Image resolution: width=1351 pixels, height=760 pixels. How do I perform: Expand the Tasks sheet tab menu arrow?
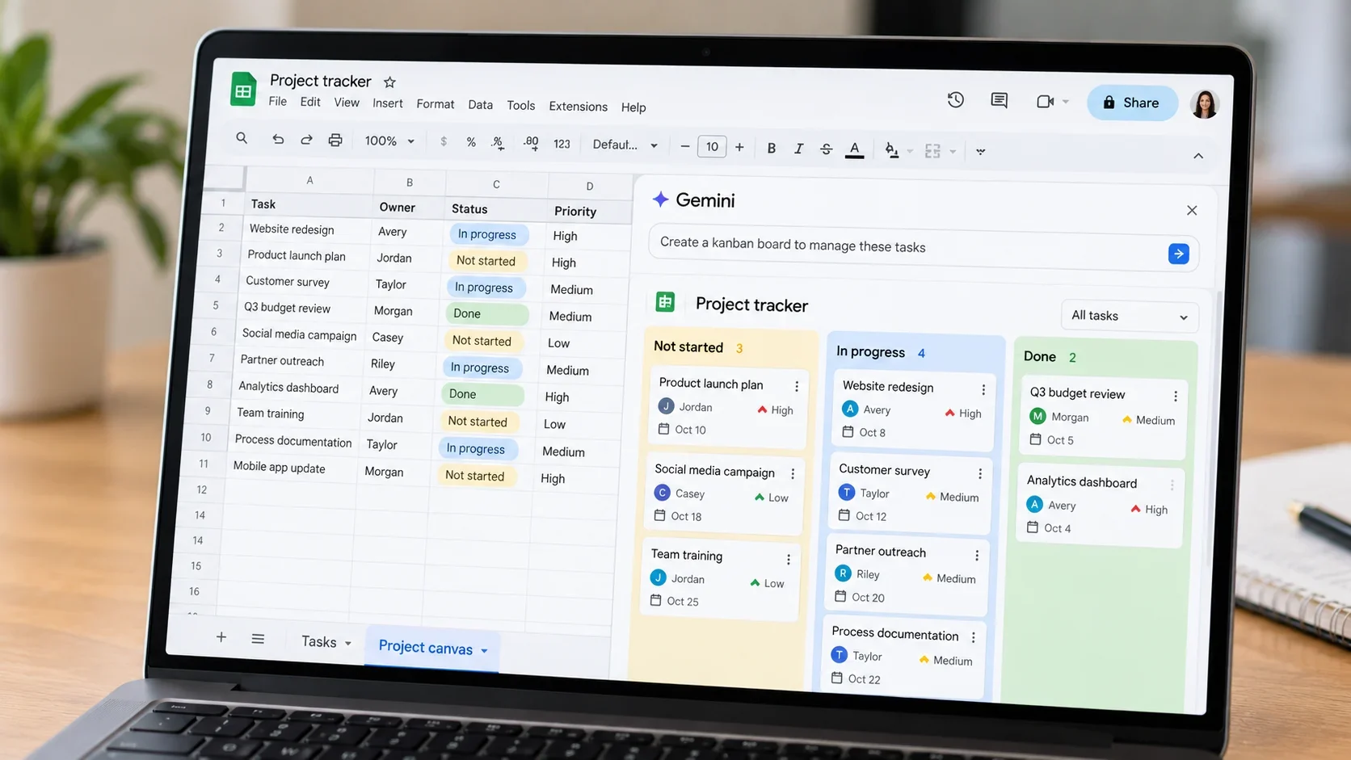[x=348, y=643]
